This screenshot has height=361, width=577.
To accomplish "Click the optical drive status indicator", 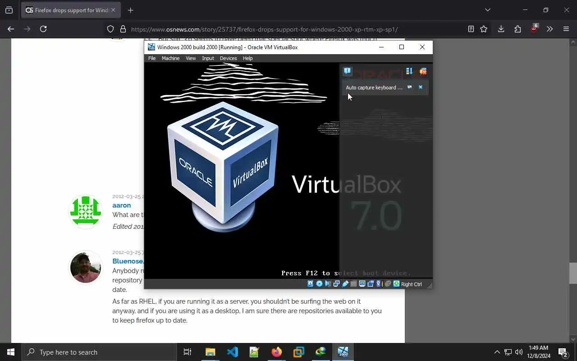I will click(x=319, y=284).
